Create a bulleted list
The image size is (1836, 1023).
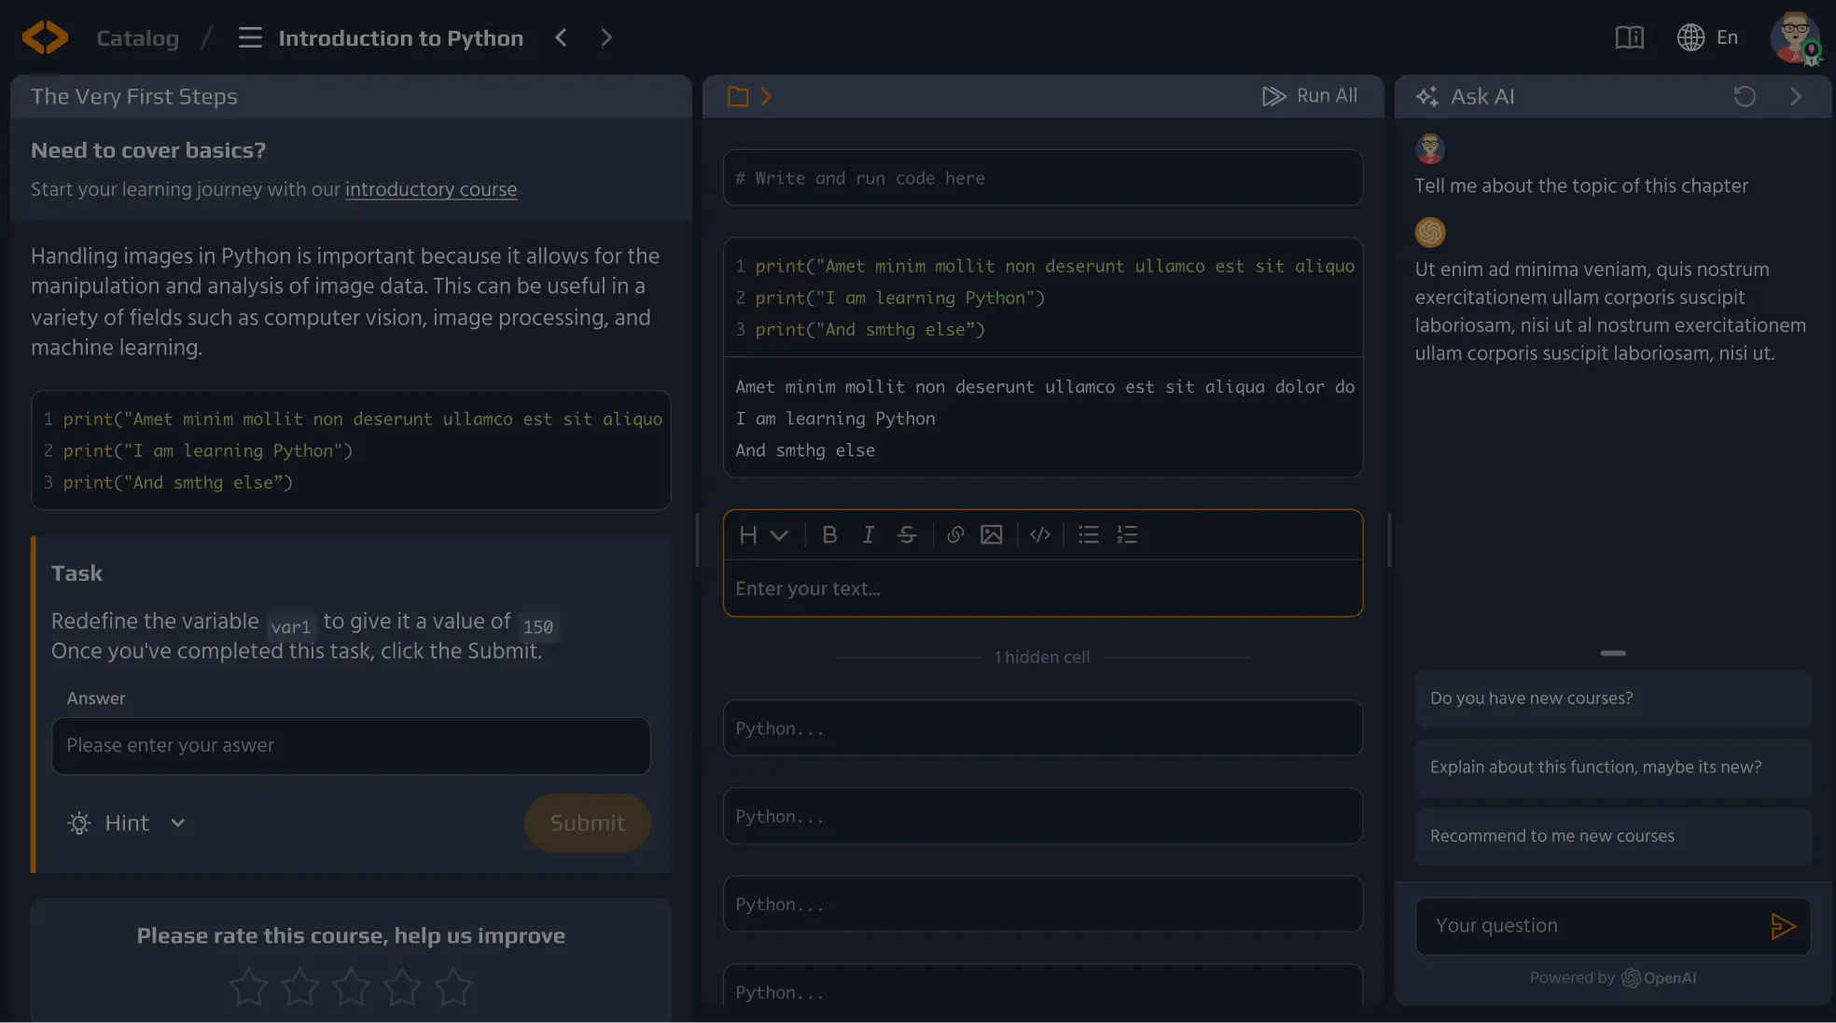coord(1088,535)
